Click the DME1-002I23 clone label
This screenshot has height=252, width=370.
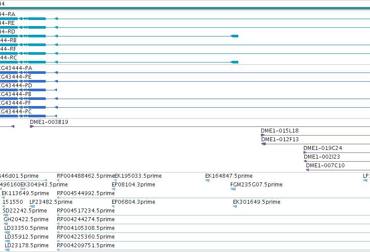click(x=322, y=157)
